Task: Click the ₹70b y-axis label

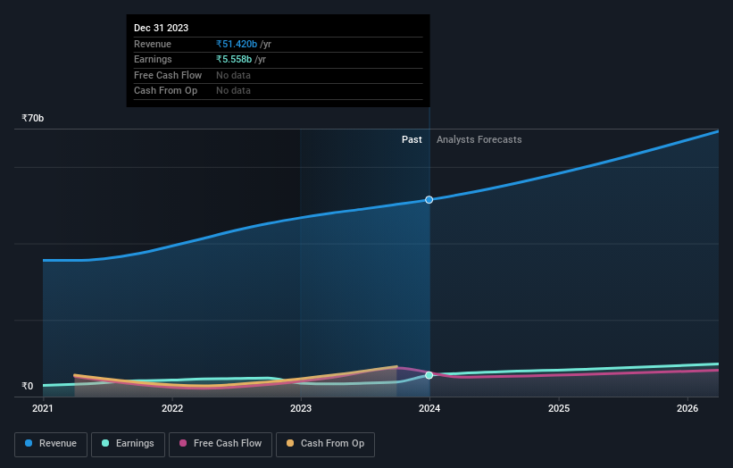Action: tap(33, 118)
